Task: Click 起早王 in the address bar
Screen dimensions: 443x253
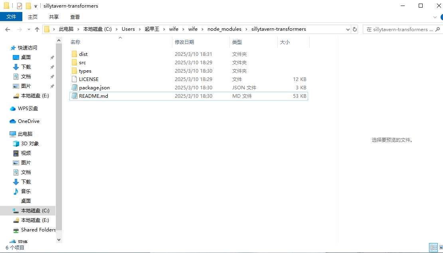Action: [x=152, y=29]
